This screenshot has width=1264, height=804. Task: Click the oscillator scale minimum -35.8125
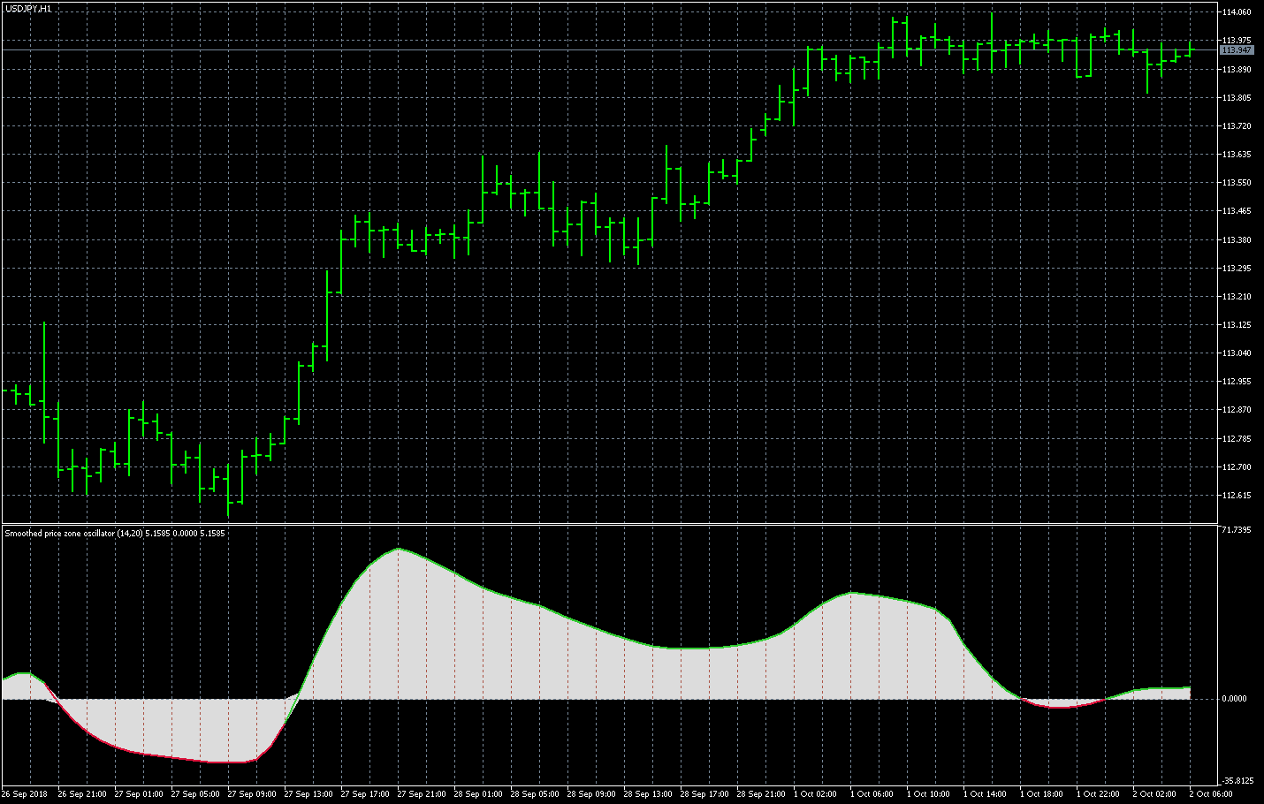1237,781
